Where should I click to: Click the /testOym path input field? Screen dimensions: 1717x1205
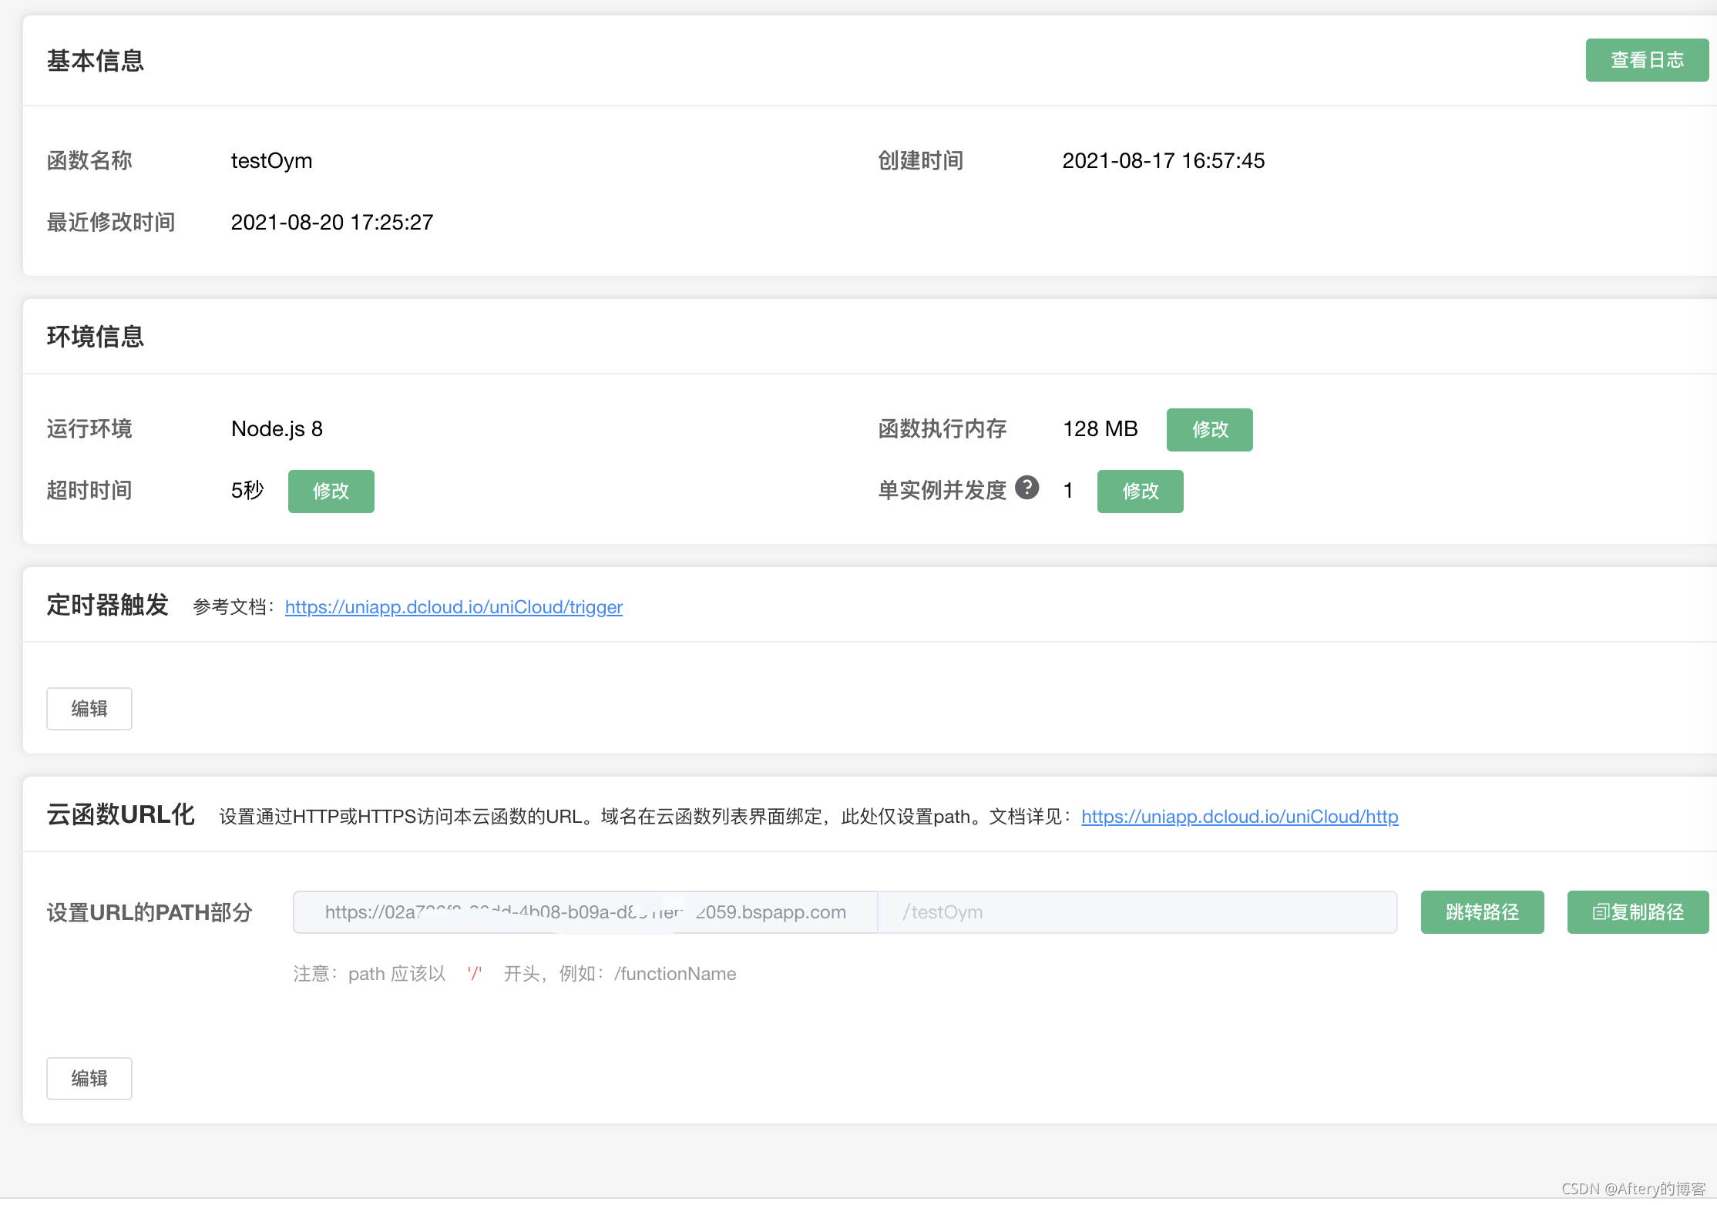1137,912
